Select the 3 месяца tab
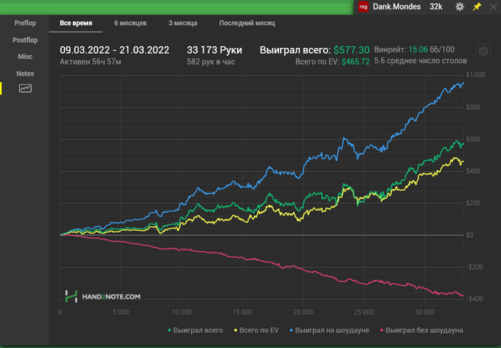Screen dimensions: 501x348 click(x=183, y=23)
